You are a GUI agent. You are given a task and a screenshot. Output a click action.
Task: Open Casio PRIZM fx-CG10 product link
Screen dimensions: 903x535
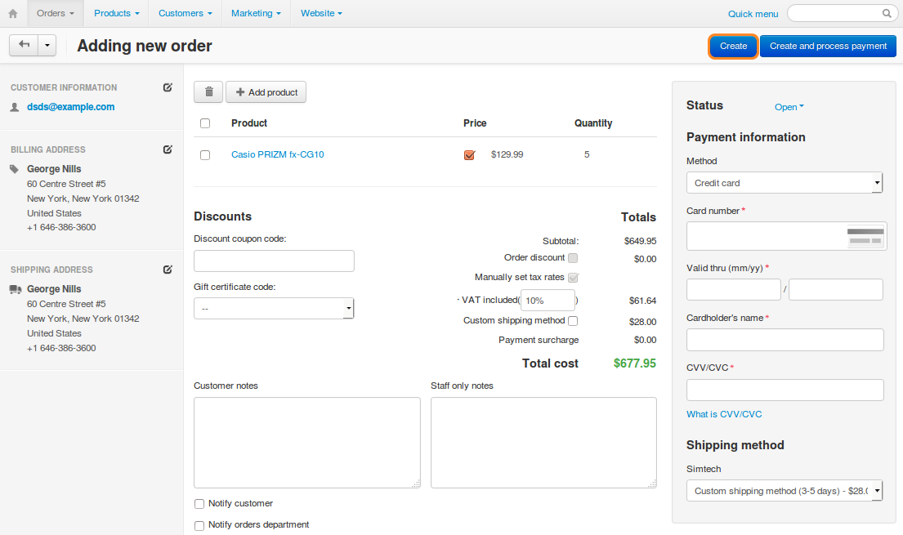pyautogui.click(x=278, y=154)
